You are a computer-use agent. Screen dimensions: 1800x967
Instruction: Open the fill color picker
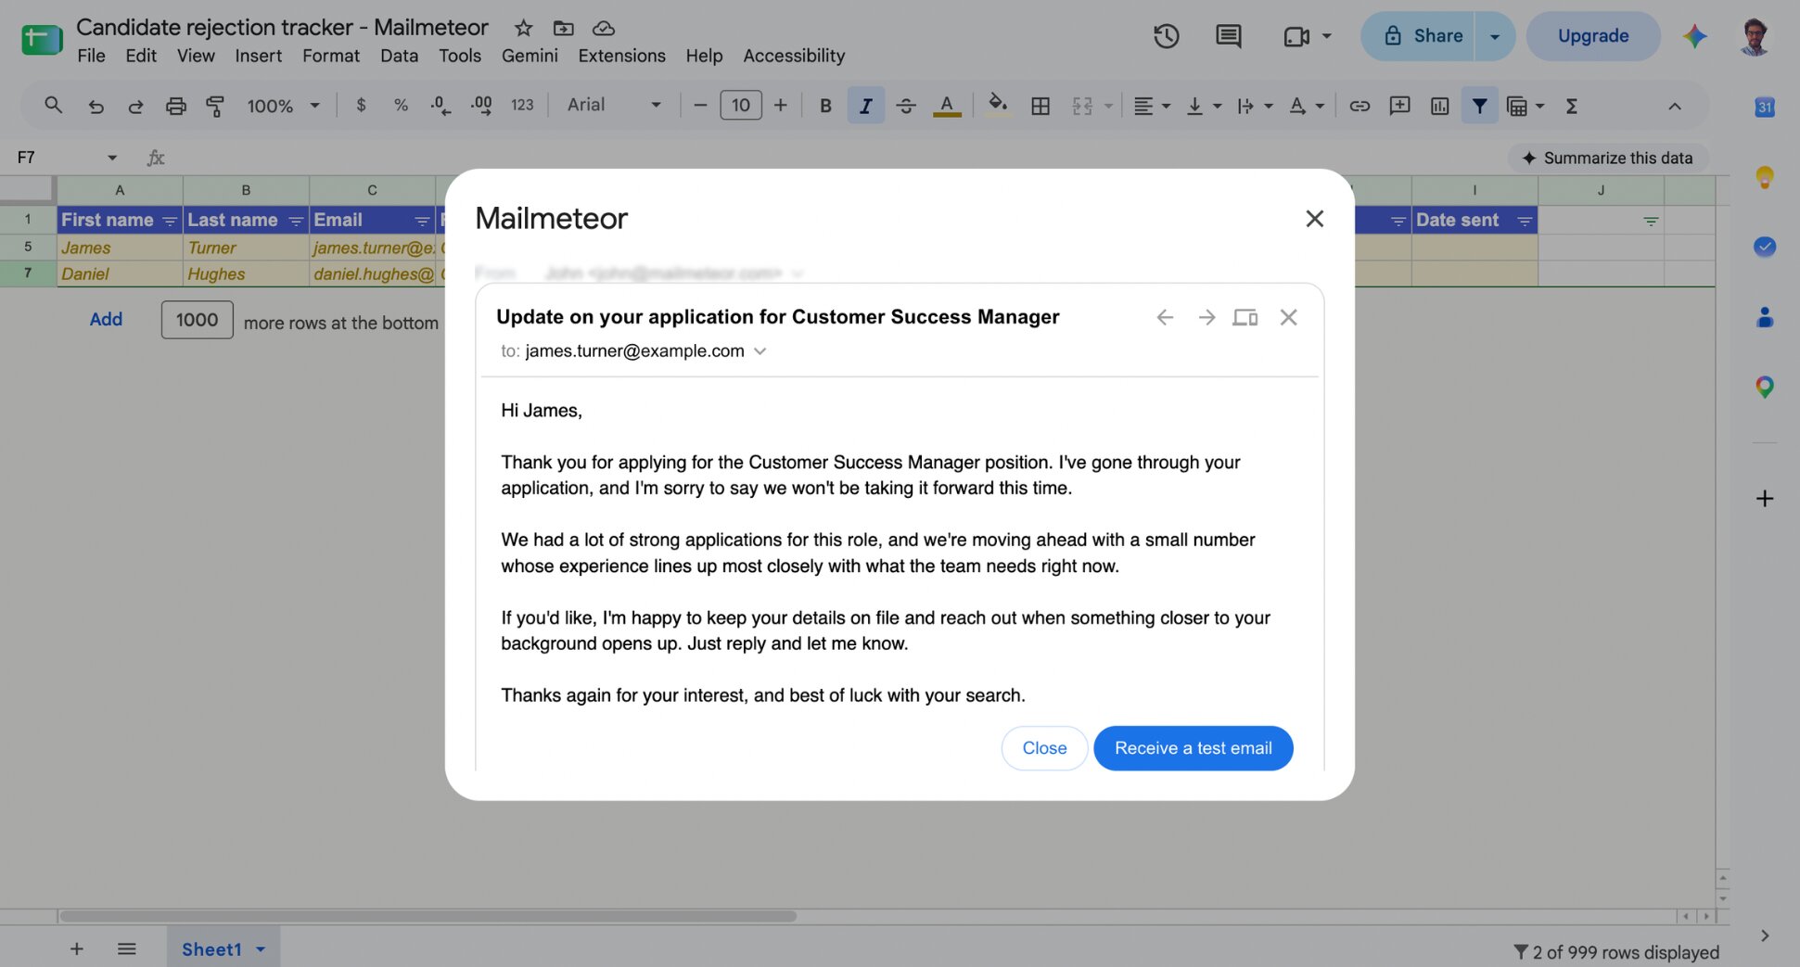(998, 106)
